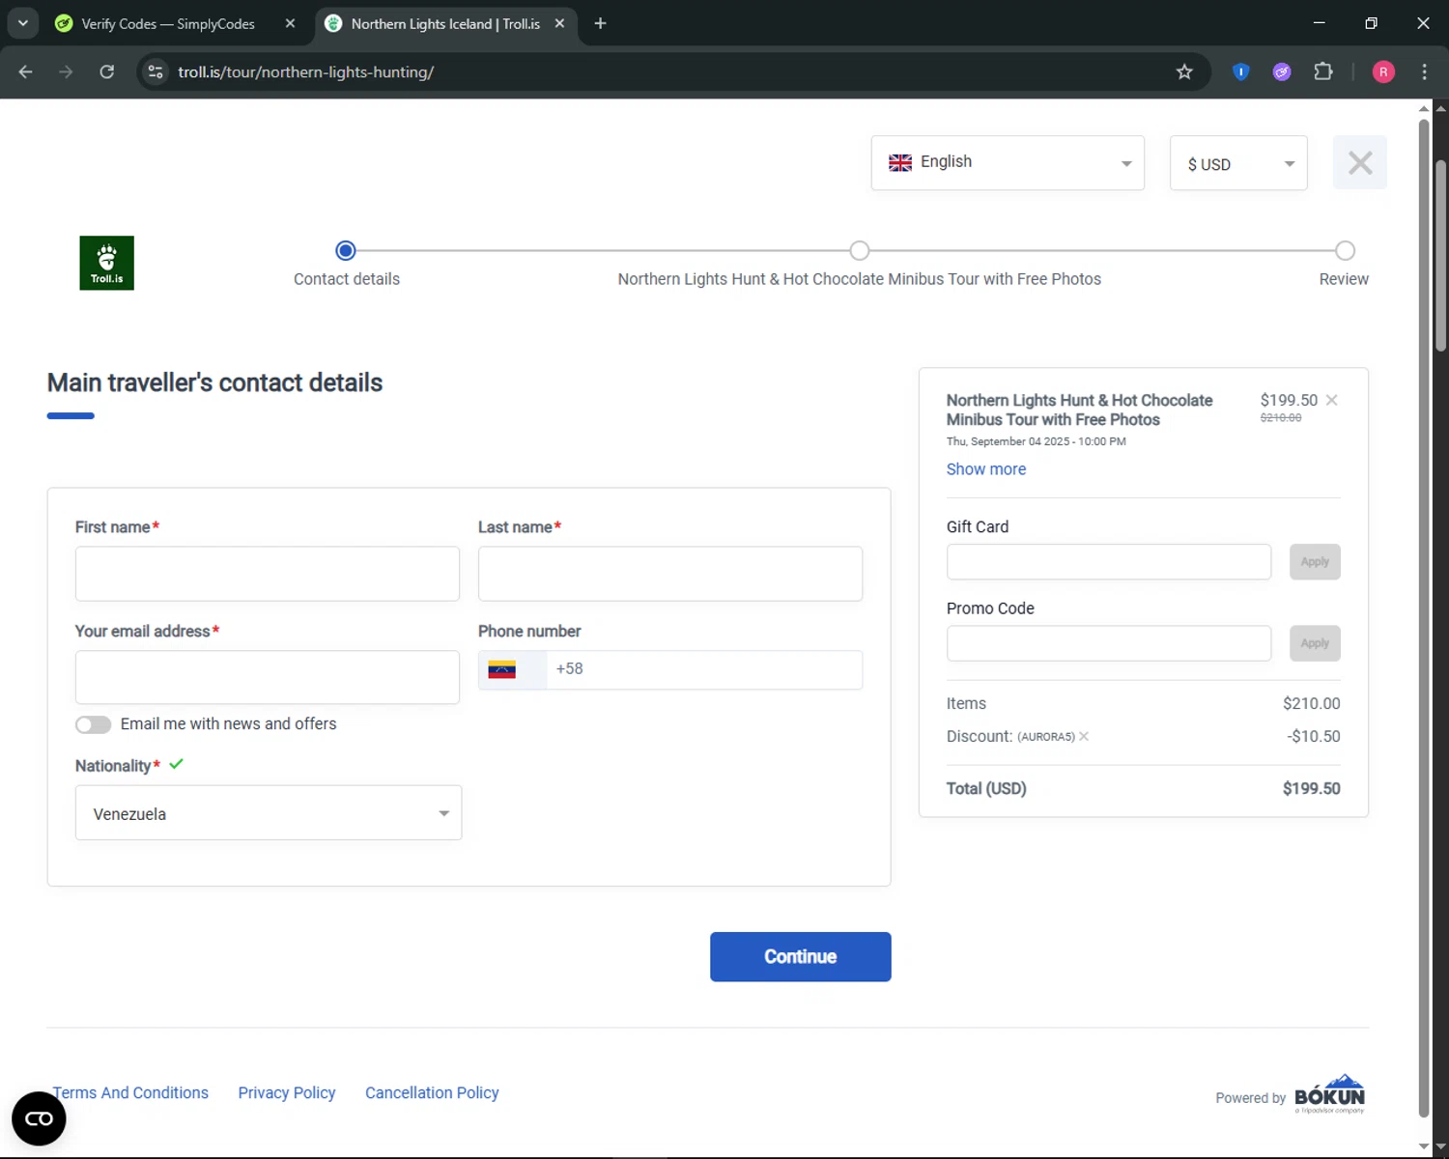Click the Last name field
This screenshot has height=1159, width=1449.
[x=670, y=574]
